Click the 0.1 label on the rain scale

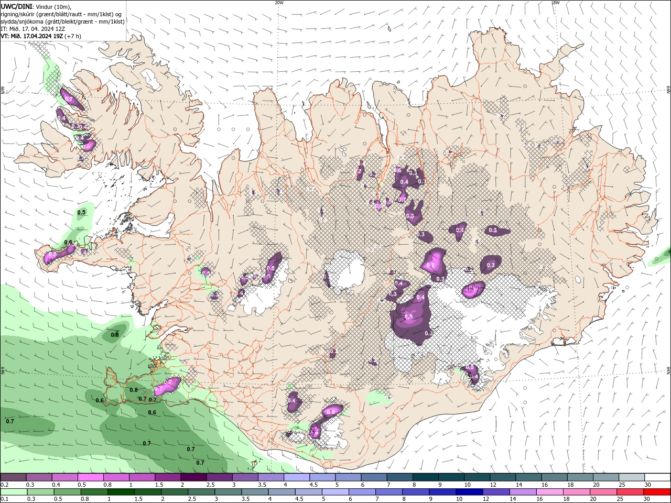click(x=4, y=499)
